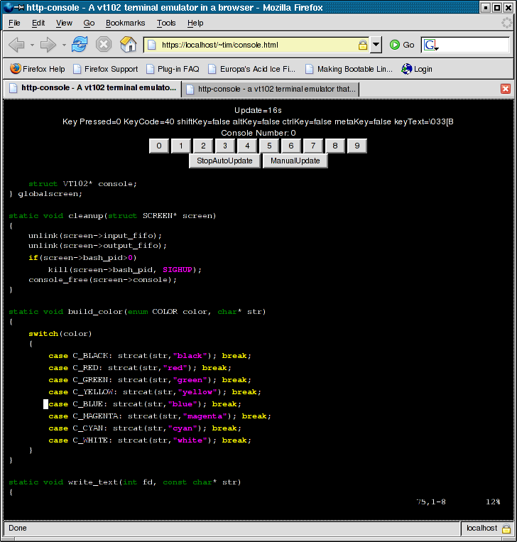The height and width of the screenshot is (542, 517).
Task: Select console number 5 button
Action: point(268,146)
